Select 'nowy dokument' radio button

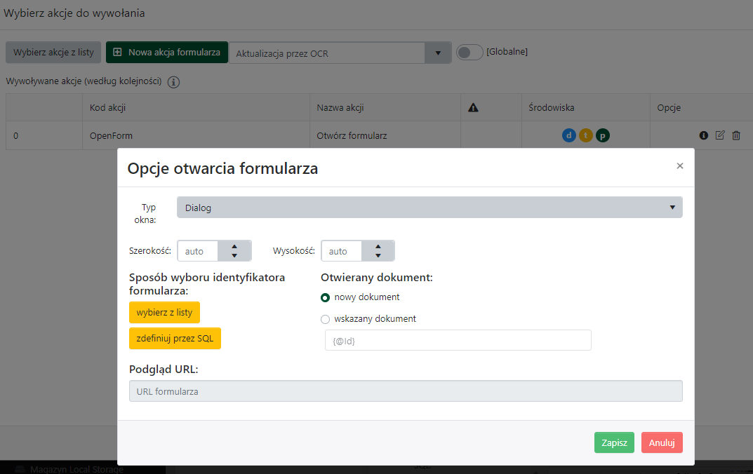pos(324,297)
